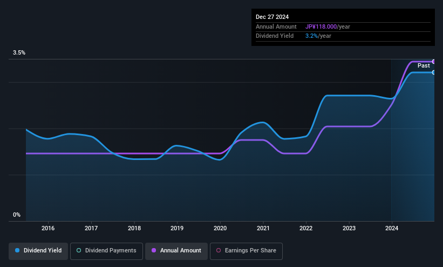Image resolution: width=443 pixels, height=267 pixels.
Task: Click the 3.5% y-axis label
Action: tap(19, 52)
